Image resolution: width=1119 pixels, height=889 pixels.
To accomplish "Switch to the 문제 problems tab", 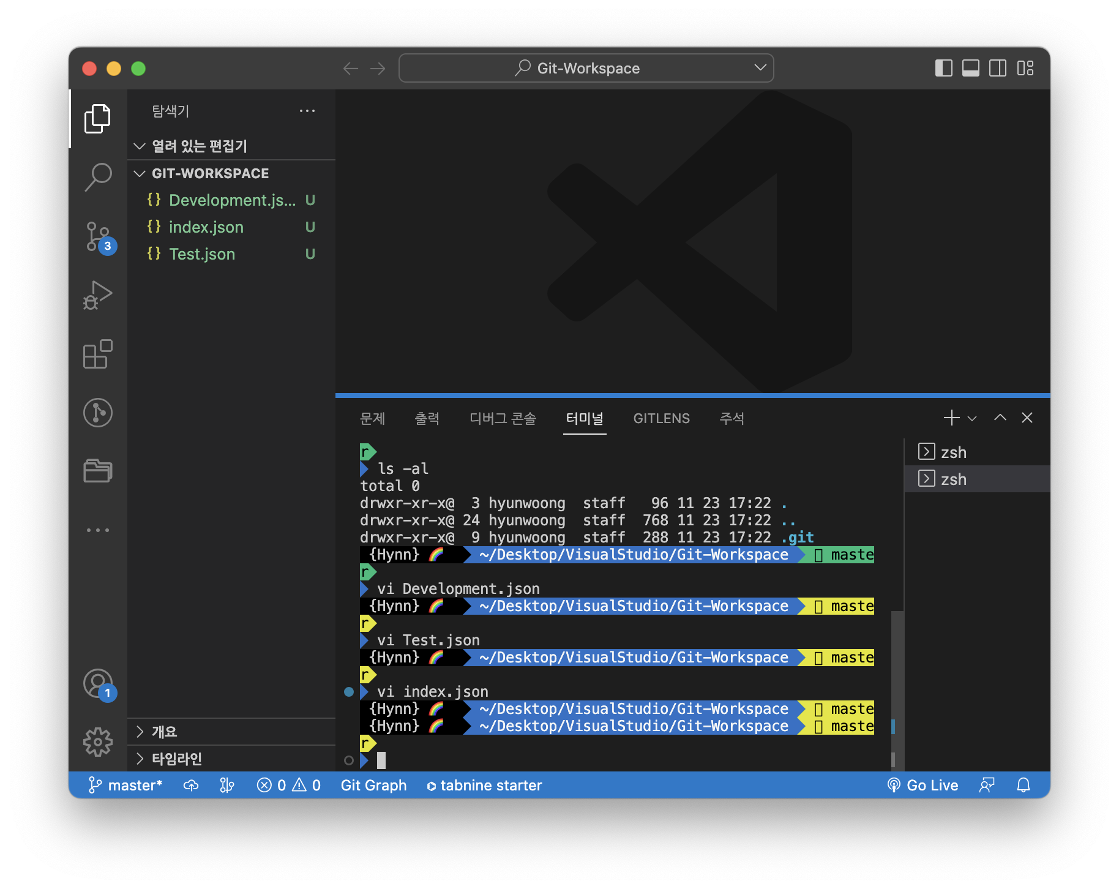I will pyautogui.click(x=372, y=418).
